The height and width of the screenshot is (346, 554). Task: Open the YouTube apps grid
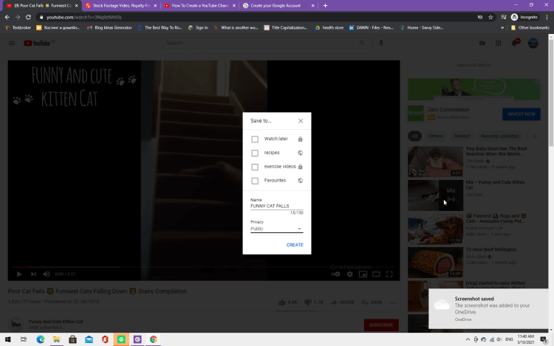[x=498, y=43]
